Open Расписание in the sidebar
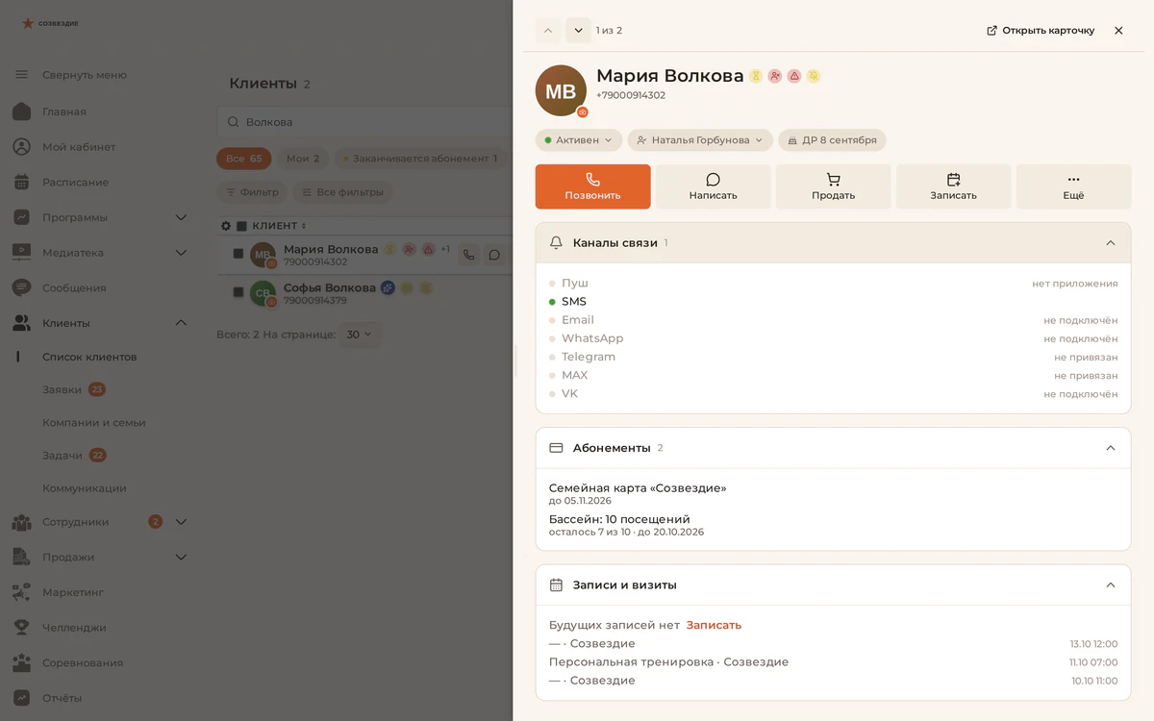1154x721 pixels. coord(75,183)
